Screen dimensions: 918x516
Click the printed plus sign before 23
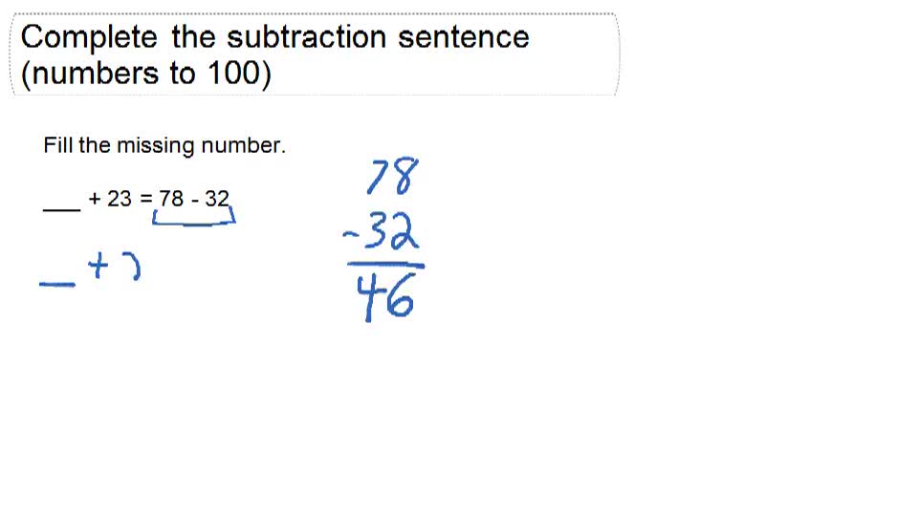[95, 199]
